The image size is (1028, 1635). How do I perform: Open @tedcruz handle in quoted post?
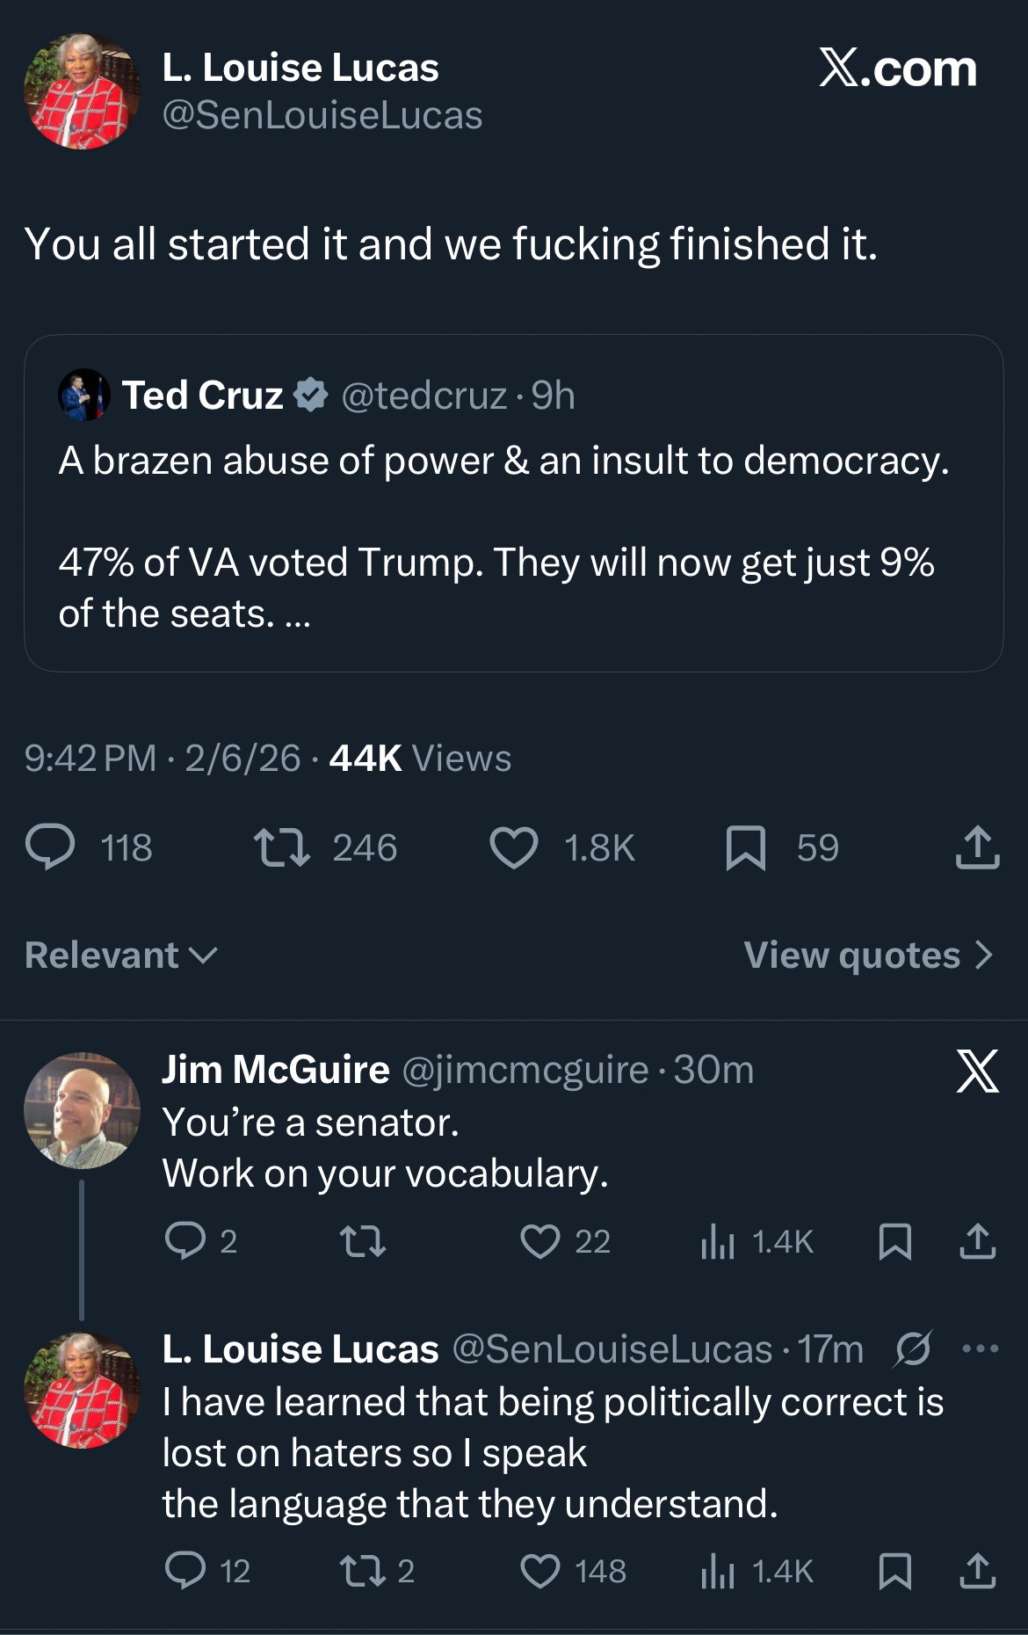coord(424,396)
